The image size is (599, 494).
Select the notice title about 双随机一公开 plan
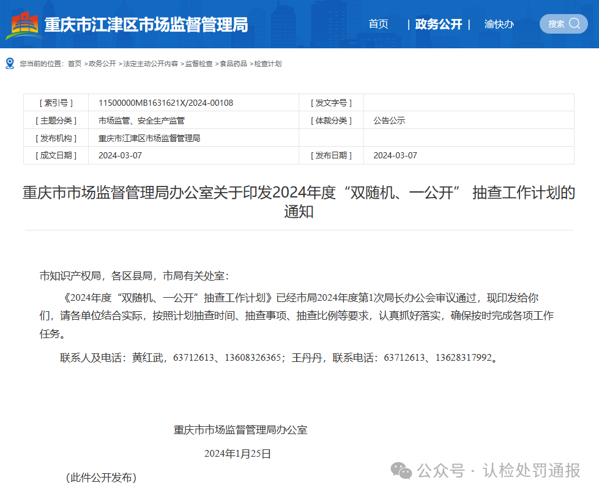(299, 203)
